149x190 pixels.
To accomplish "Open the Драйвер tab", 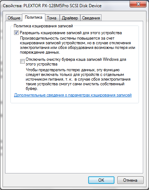I will click(70, 18).
